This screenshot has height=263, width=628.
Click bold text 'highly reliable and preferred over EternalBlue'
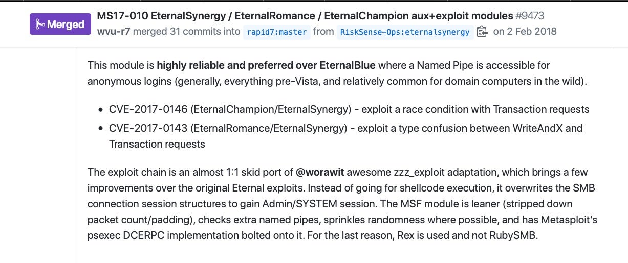(266, 65)
